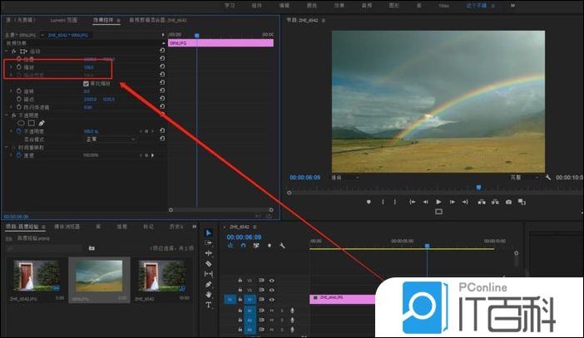Mute the A1 audio track

point(271,311)
